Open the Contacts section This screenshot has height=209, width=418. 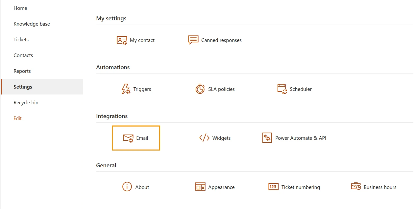pos(23,55)
